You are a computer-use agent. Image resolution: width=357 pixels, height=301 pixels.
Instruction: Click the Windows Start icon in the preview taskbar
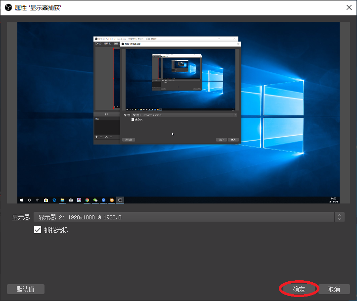point(21,200)
